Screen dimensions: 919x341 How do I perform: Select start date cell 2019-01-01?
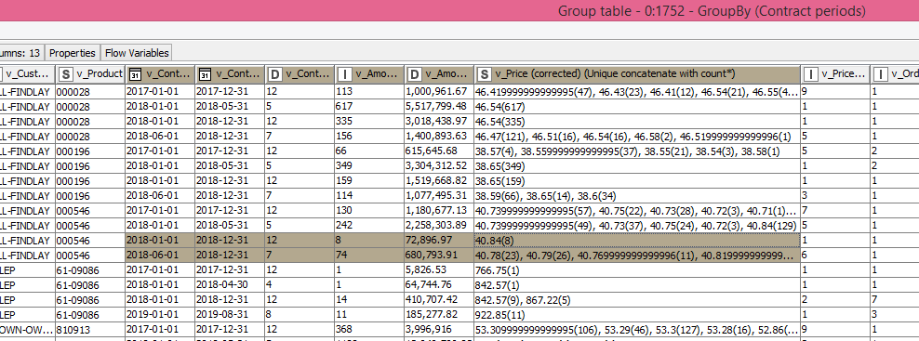click(x=159, y=315)
